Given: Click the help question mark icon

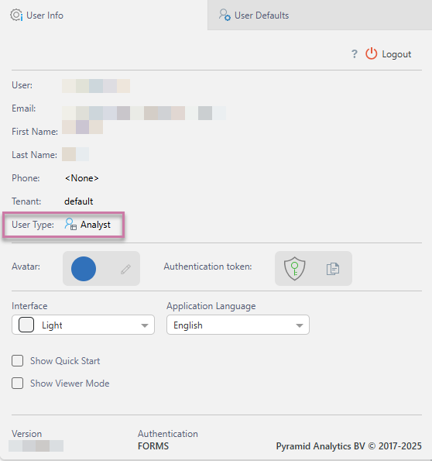Looking at the screenshot, I should click(x=355, y=54).
